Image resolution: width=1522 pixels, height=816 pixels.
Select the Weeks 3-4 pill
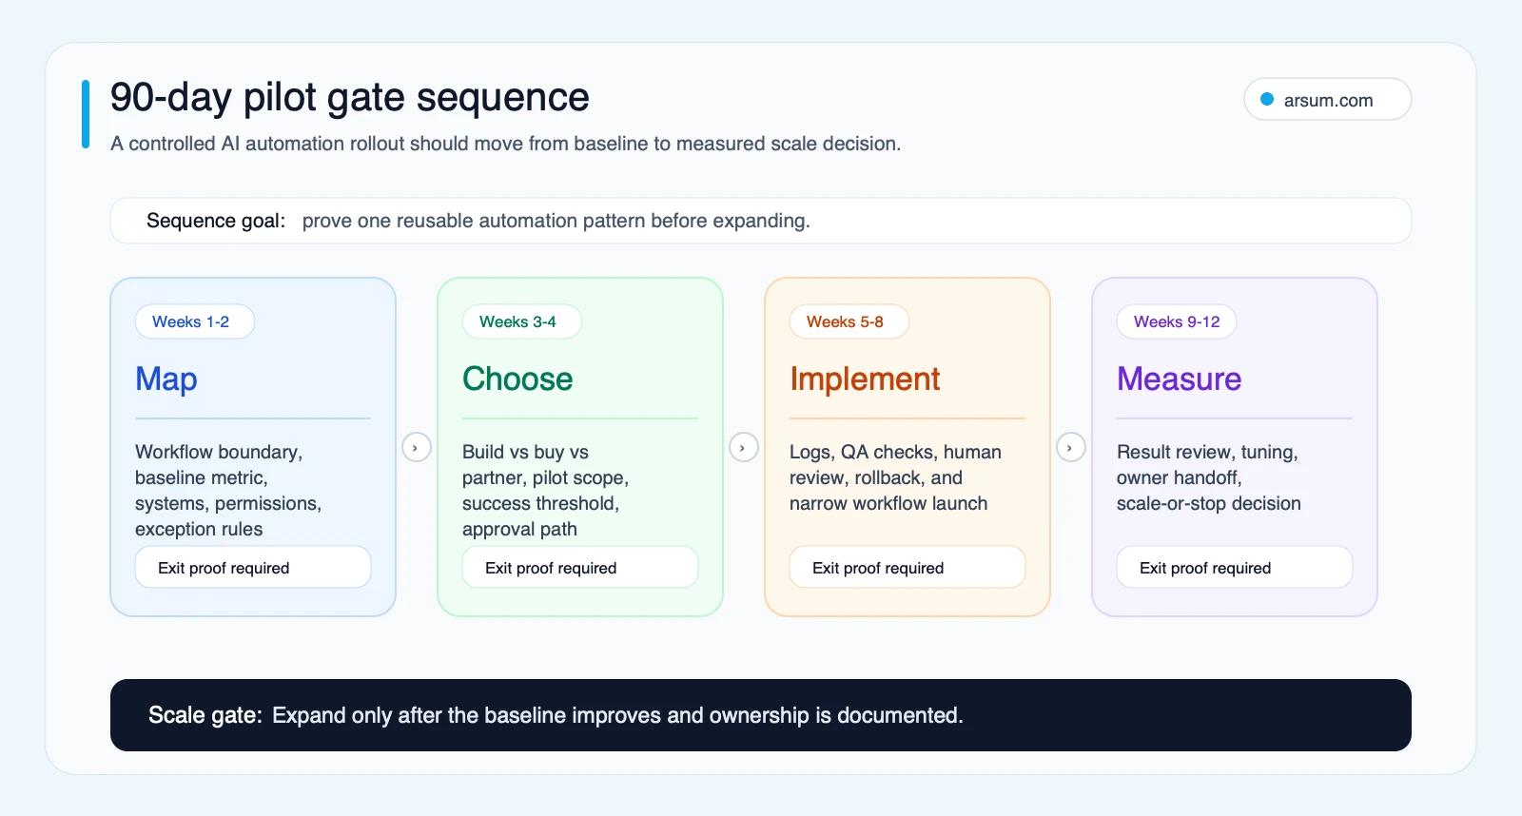[x=522, y=321]
